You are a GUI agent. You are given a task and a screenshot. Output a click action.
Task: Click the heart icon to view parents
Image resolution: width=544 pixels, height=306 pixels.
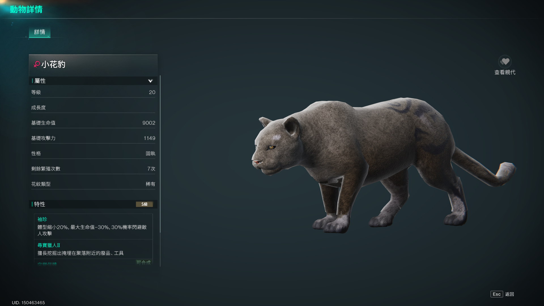[x=505, y=61]
